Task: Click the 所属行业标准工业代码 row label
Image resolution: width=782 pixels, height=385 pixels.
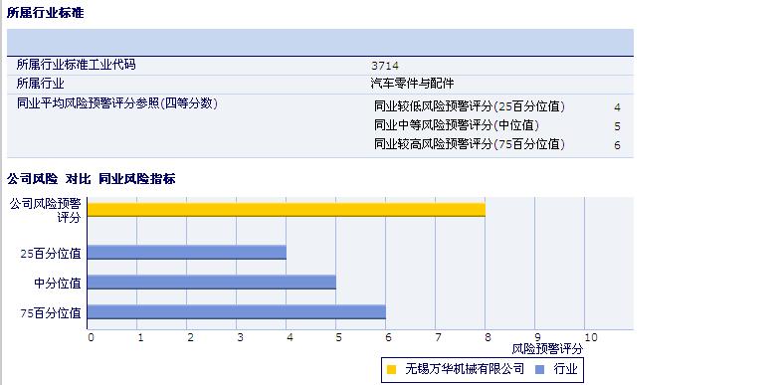Action: tap(76, 65)
